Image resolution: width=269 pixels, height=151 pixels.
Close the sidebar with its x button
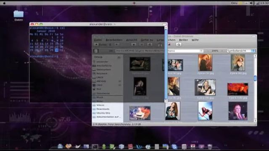(119, 57)
